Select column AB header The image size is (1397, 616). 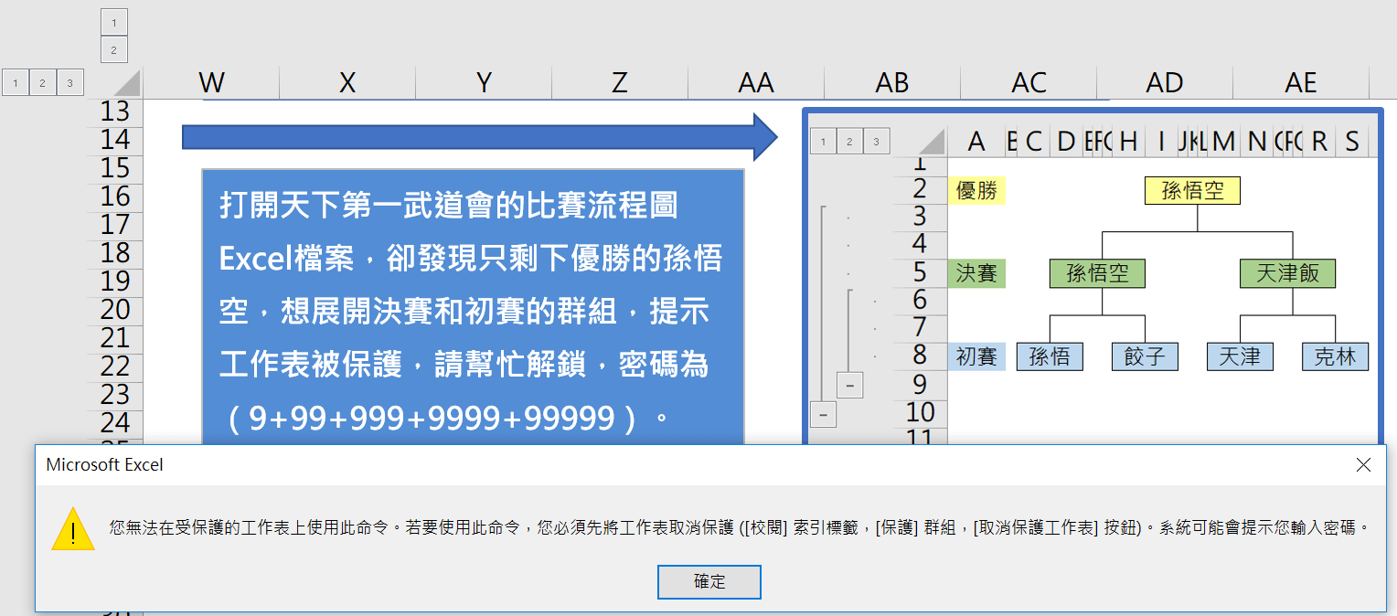tap(892, 83)
